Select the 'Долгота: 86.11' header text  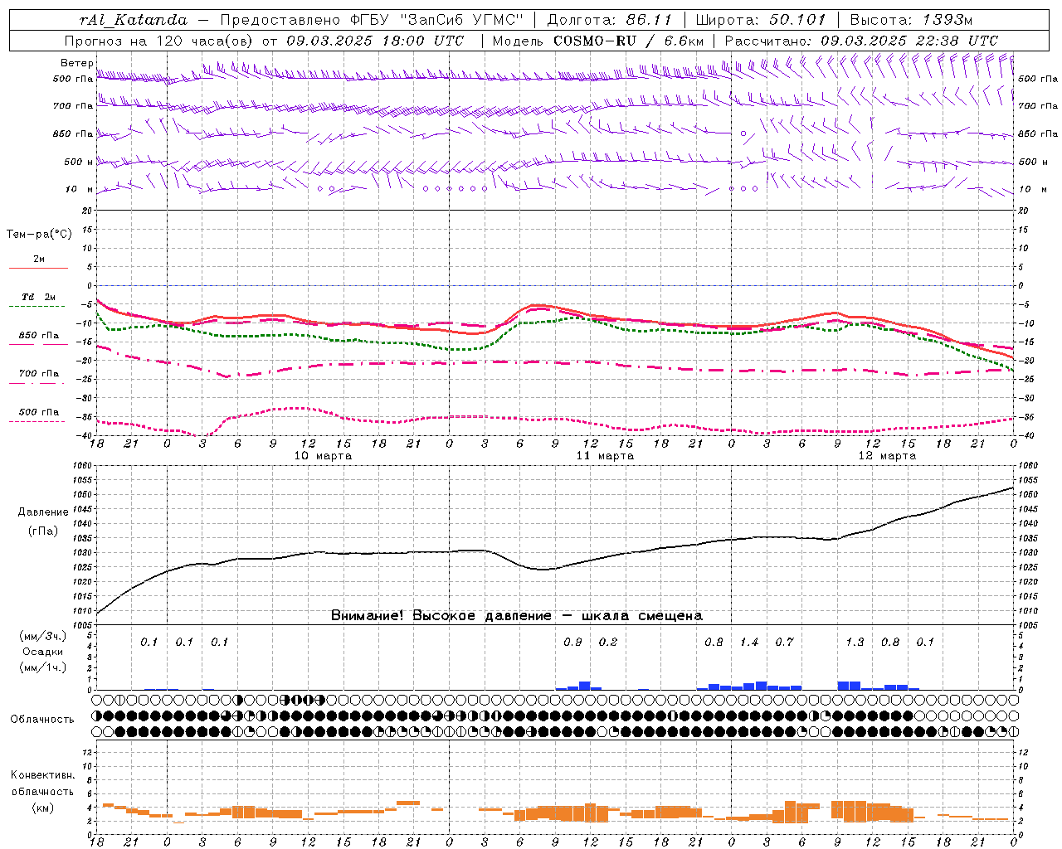[611, 20]
